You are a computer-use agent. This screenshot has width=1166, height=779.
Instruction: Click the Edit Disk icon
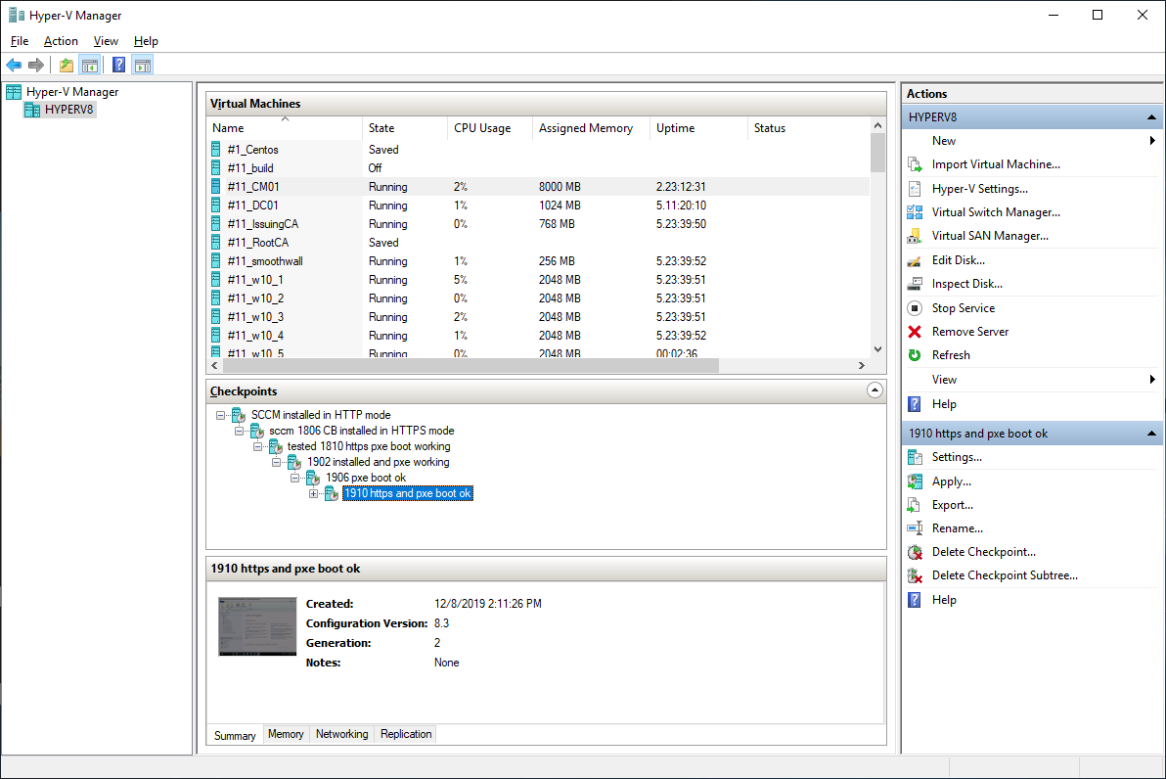pyautogui.click(x=915, y=260)
